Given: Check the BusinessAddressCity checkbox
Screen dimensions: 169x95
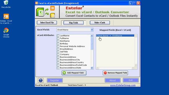Looking at the screenshot, I should tap(58, 60).
